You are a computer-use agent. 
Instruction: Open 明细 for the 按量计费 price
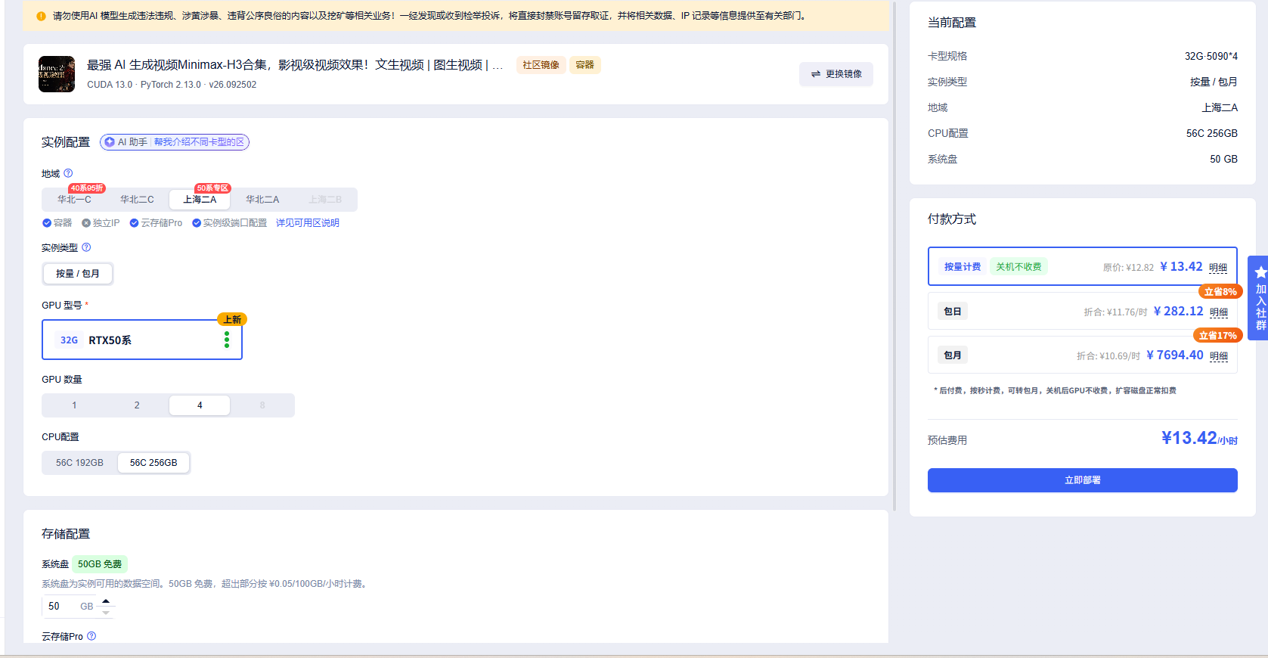[x=1218, y=267]
